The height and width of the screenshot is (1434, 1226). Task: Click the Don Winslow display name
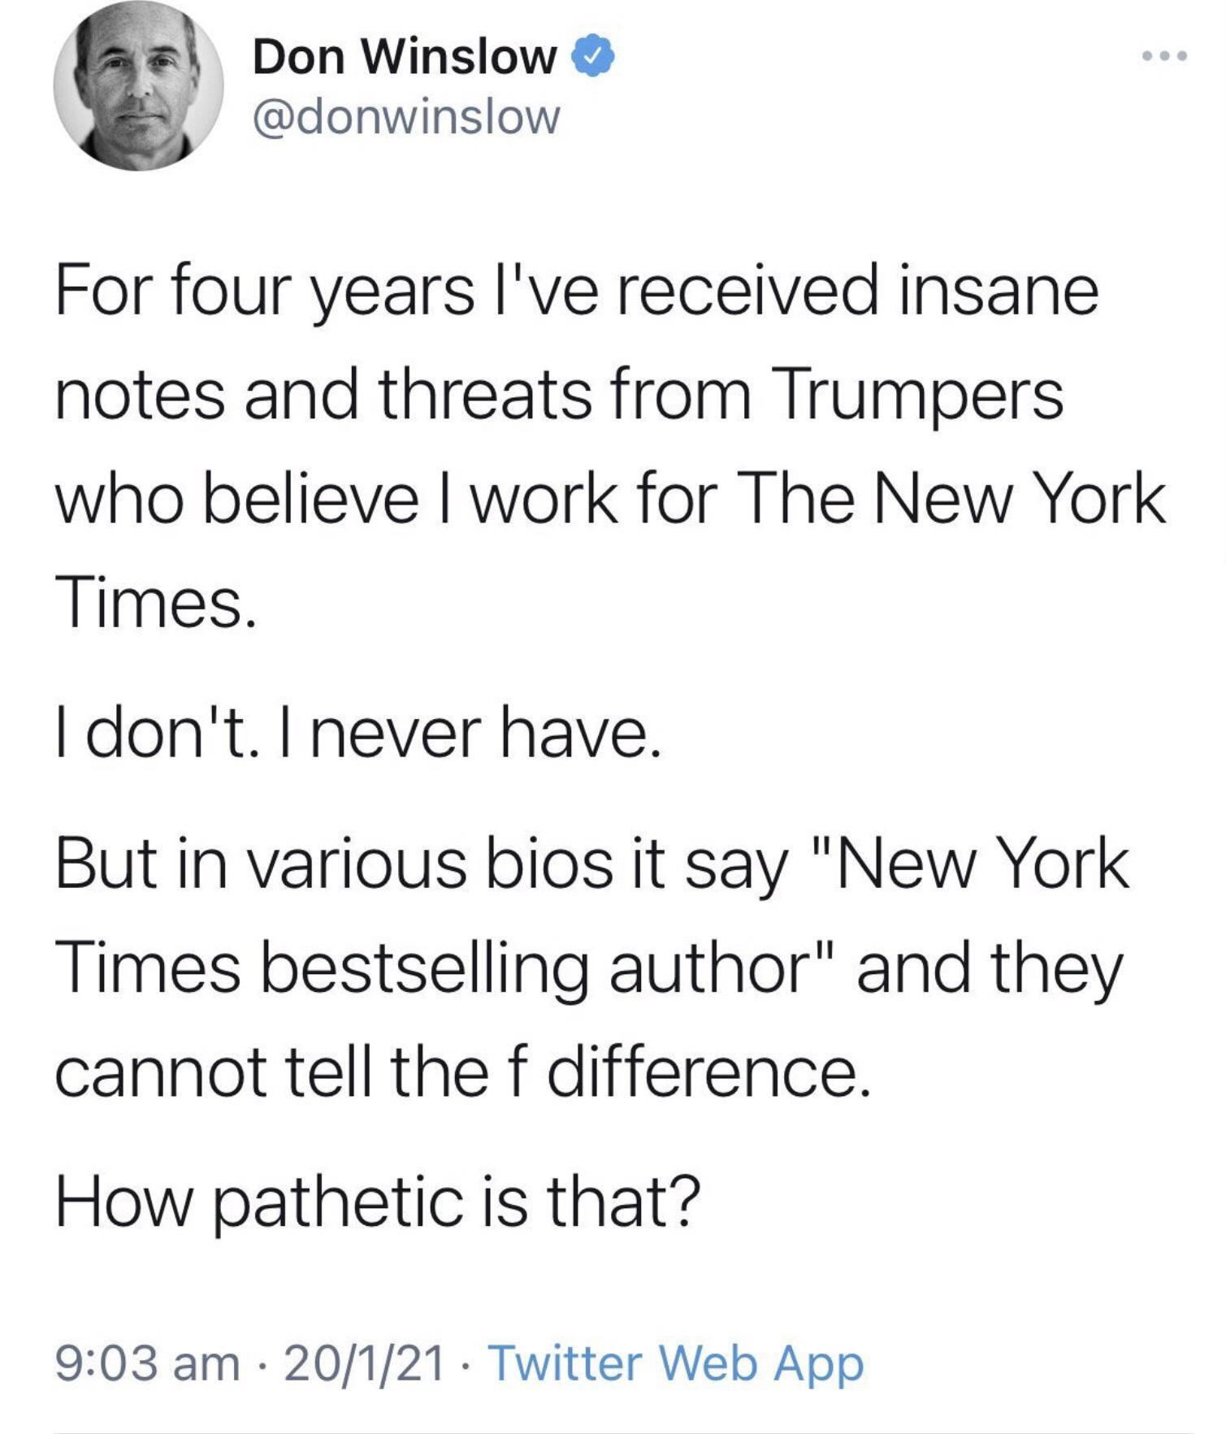click(x=404, y=58)
